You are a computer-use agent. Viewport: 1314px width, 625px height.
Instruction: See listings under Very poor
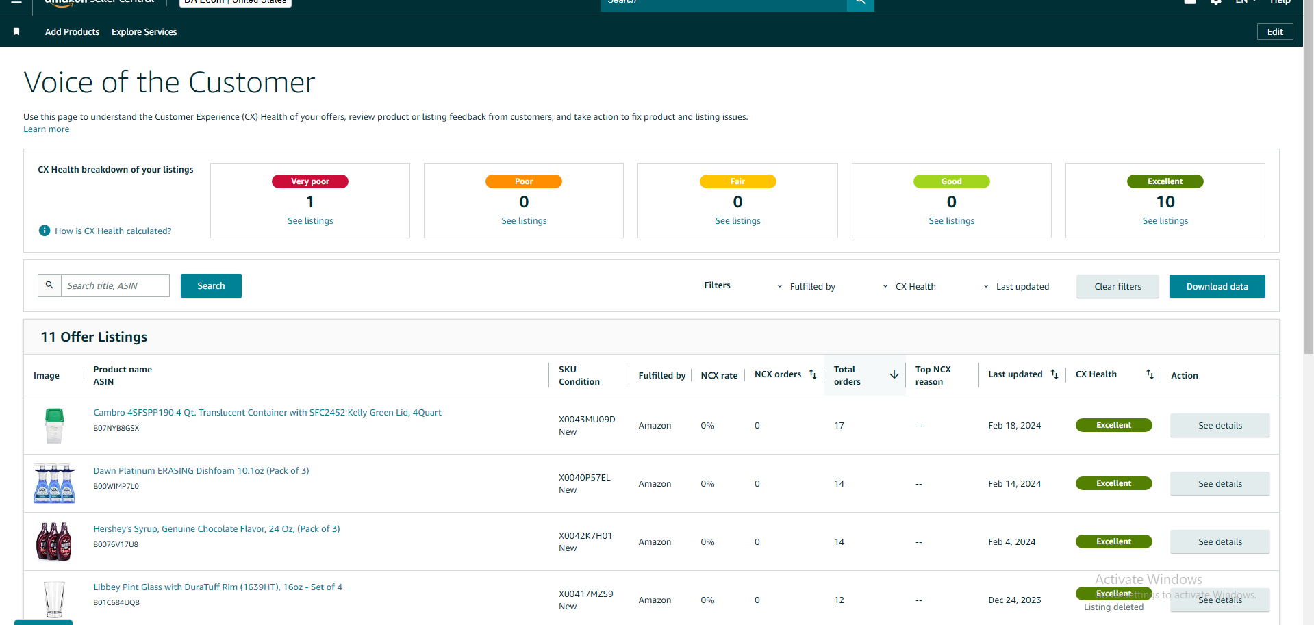coord(310,221)
